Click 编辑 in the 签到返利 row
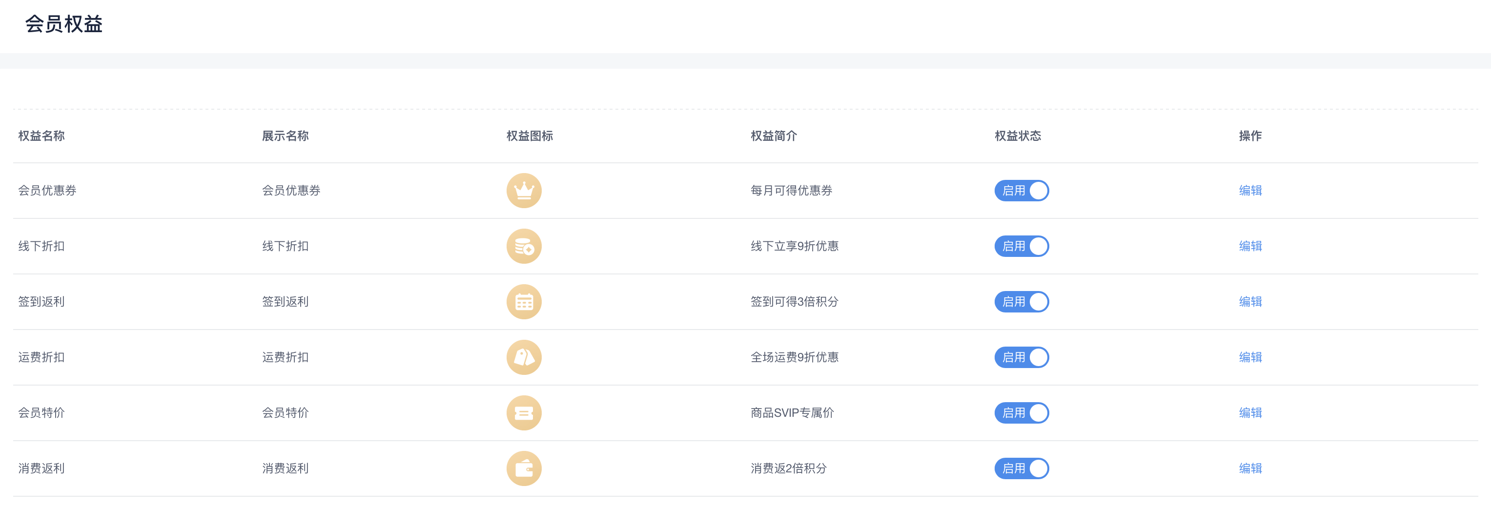Screen dimensions: 1491x506 coord(1250,301)
